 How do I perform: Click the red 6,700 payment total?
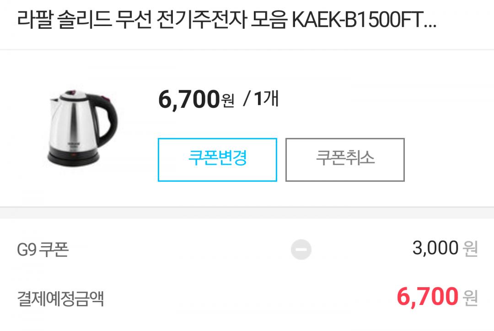(x=427, y=296)
